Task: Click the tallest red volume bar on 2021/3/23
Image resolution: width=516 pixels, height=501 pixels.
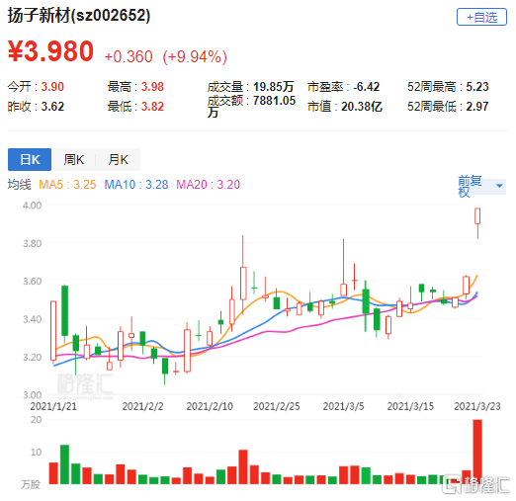Action: pos(477,452)
